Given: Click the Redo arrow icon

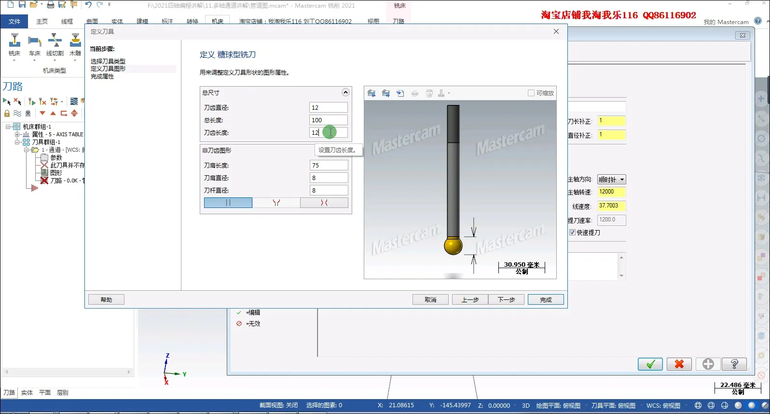Looking at the screenshot, I should pos(99,5).
